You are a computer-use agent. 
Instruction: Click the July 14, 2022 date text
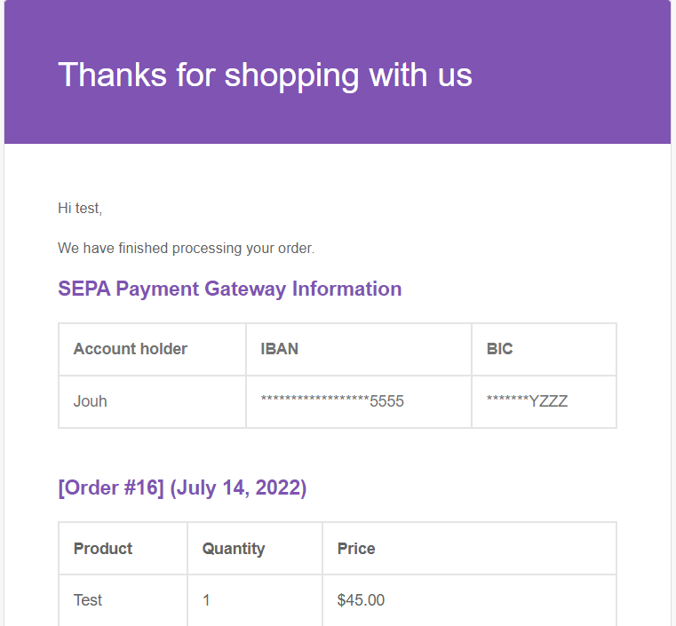pos(238,488)
